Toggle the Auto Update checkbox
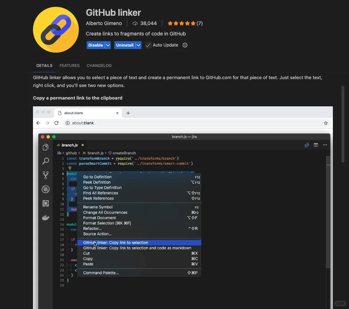Viewport: 349px width, 309px height. (148, 45)
